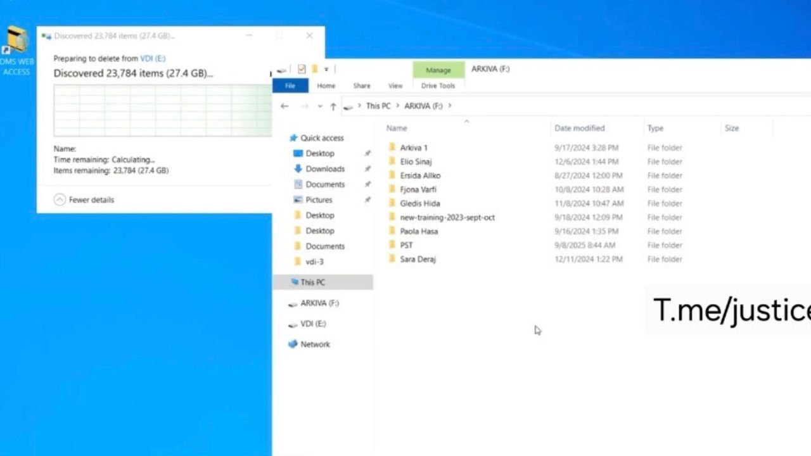Click 'Items remaining: 23,784 (27.4 GB)' text
Image resolution: width=811 pixels, height=456 pixels.
pyautogui.click(x=111, y=170)
